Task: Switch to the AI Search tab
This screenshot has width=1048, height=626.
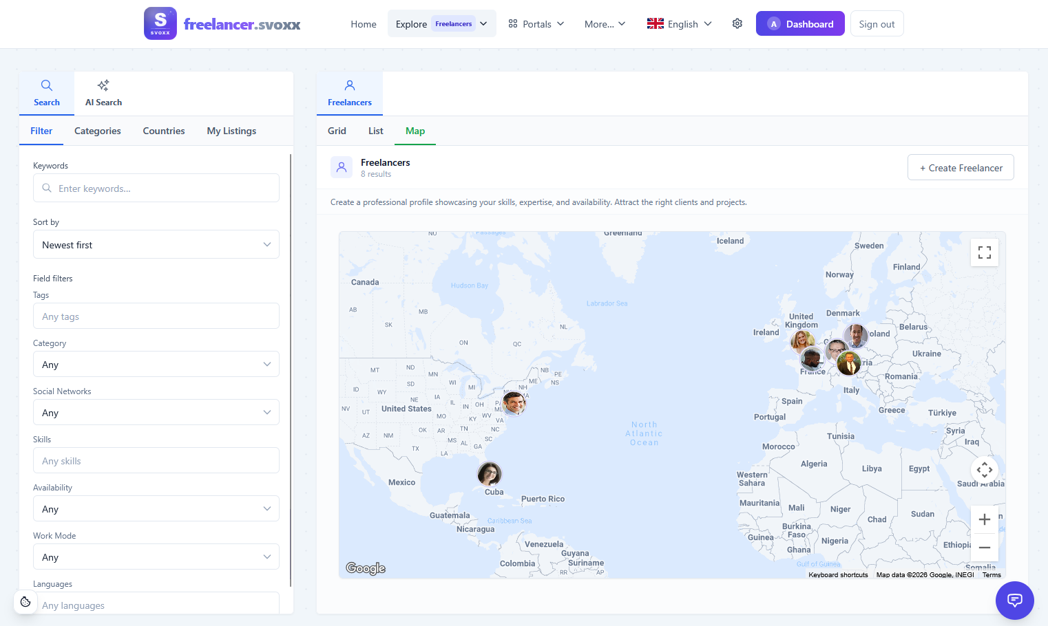Action: coord(103,93)
